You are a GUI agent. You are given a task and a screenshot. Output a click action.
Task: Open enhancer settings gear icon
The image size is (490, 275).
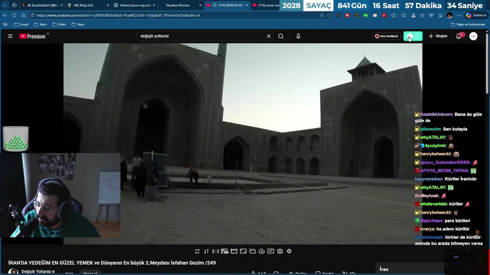click(289, 251)
